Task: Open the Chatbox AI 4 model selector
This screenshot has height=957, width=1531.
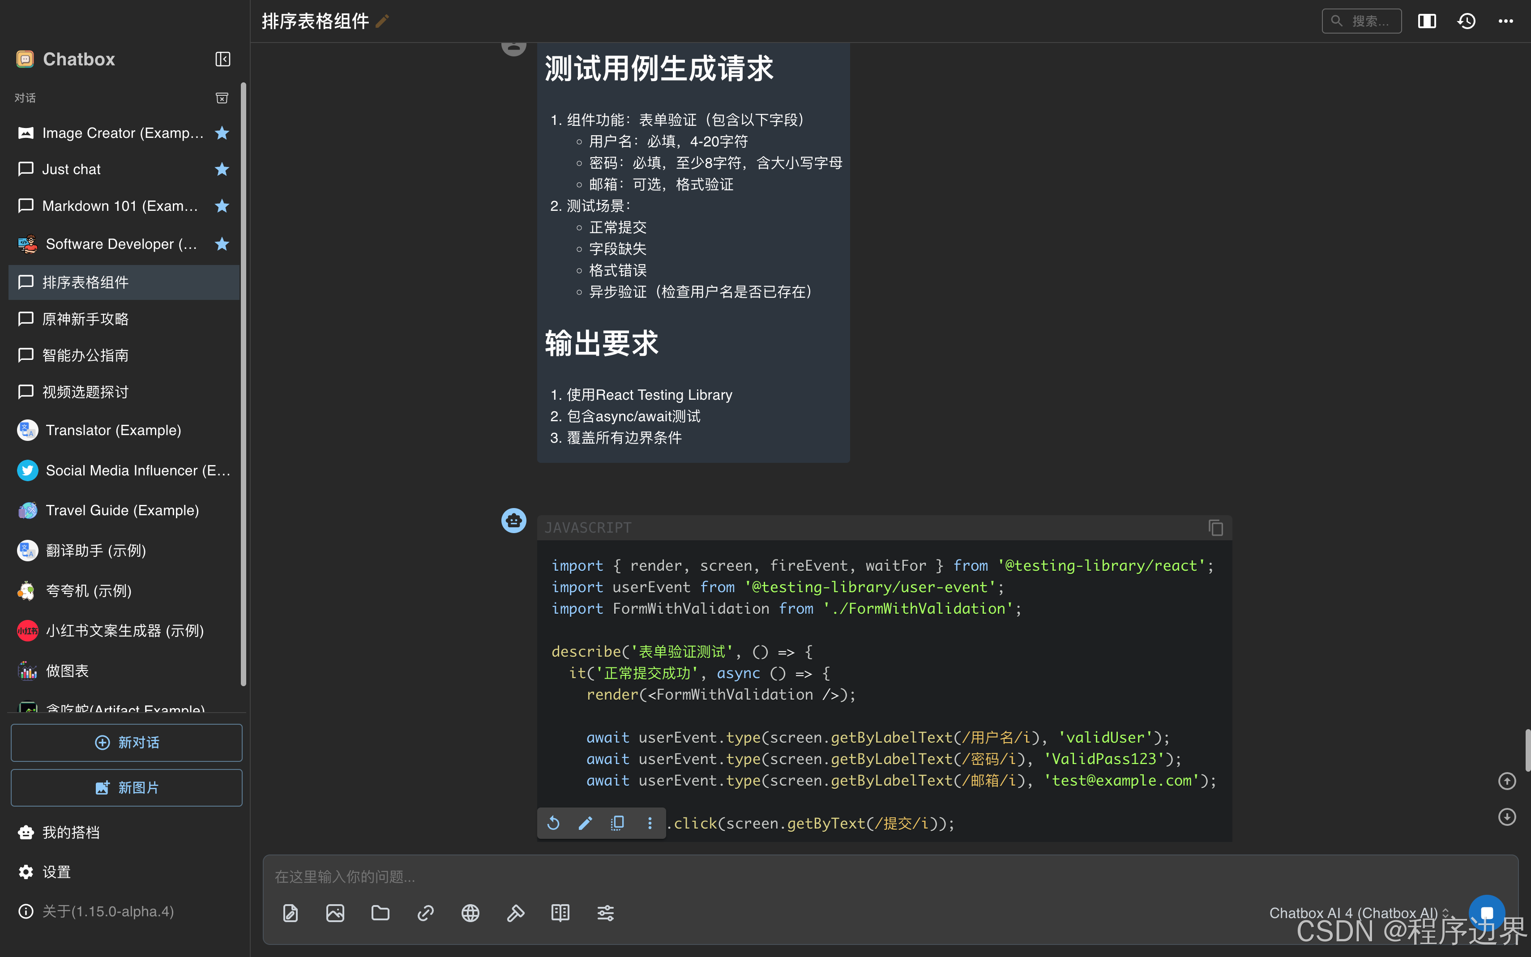Action: [x=1359, y=913]
